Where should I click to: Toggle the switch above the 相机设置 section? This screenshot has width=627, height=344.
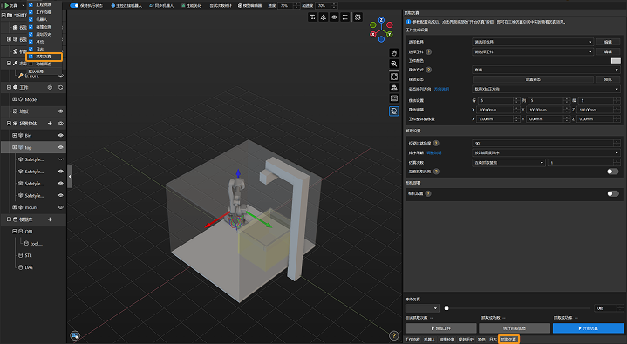612,172
